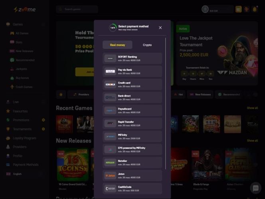The image size is (265, 199).
Task: Open the notifications bell icon
Action: [255, 9]
